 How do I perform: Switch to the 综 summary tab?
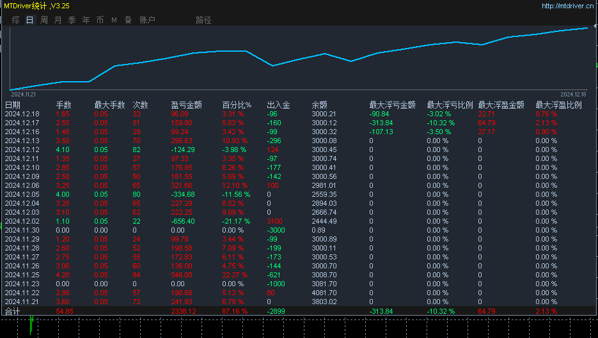(15, 20)
